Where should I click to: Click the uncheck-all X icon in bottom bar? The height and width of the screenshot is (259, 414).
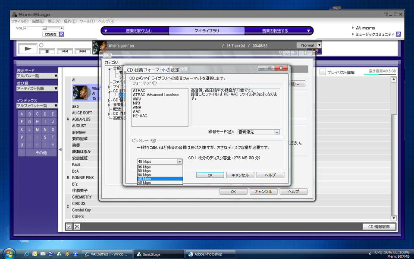click(x=77, y=227)
